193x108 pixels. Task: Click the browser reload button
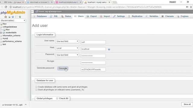tap(6, 7)
